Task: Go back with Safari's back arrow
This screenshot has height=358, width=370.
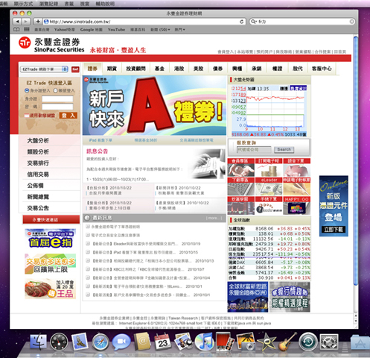Action: tap(17, 22)
